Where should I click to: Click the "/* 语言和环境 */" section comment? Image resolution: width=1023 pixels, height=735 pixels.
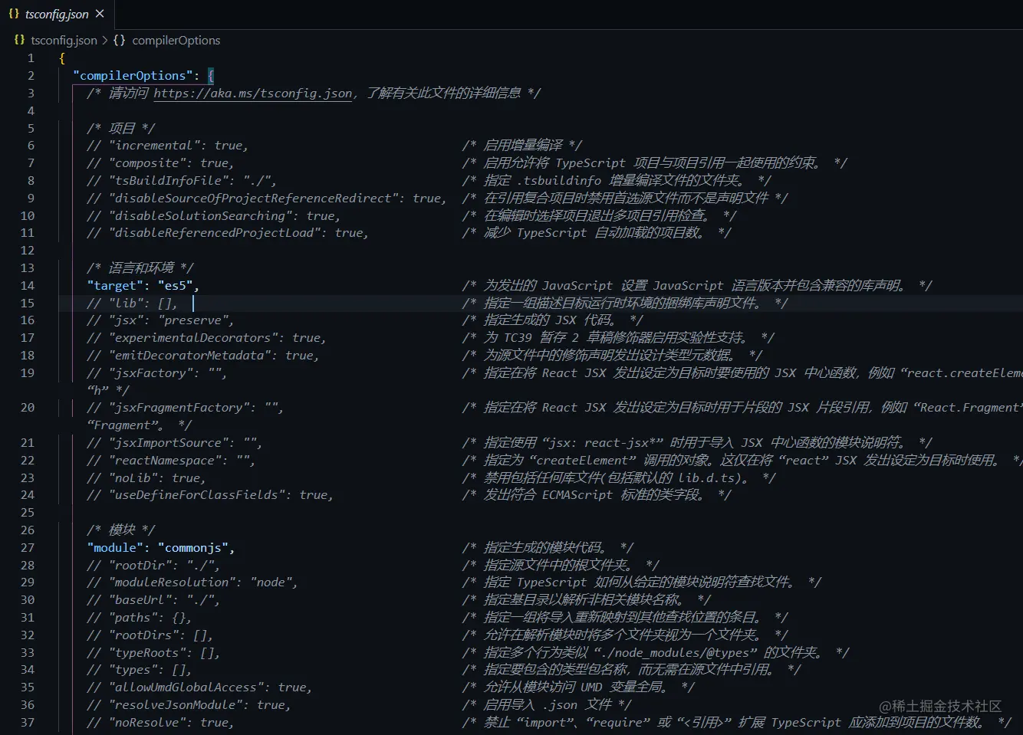click(140, 267)
